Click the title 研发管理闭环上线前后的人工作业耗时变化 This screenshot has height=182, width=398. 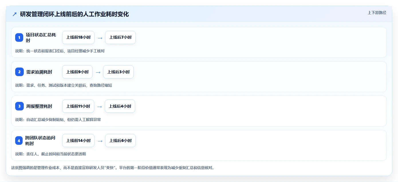pyautogui.click(x=74, y=14)
